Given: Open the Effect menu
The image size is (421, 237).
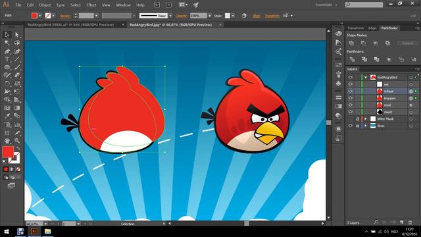Looking at the screenshot, I should [x=91, y=5].
